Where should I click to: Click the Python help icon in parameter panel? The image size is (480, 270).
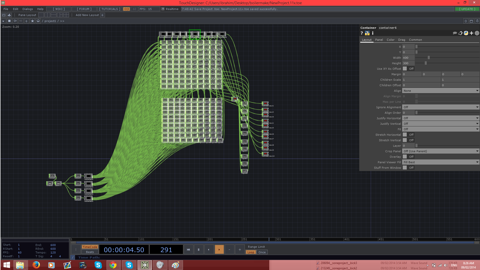367,33
